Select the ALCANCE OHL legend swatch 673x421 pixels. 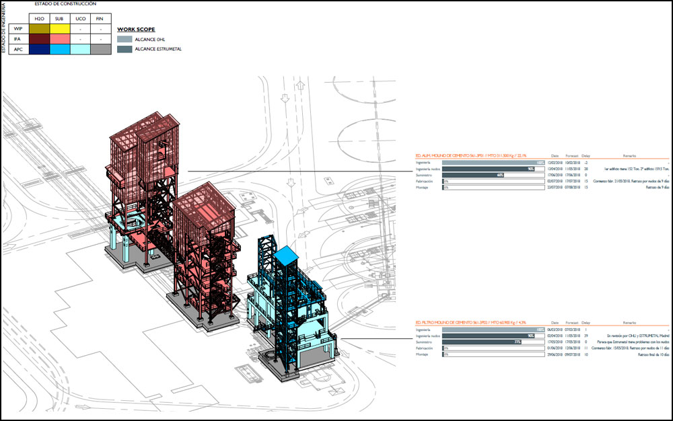pyautogui.click(x=125, y=40)
